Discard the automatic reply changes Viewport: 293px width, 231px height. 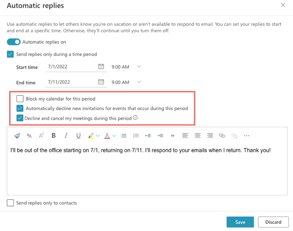pyautogui.click(x=273, y=222)
